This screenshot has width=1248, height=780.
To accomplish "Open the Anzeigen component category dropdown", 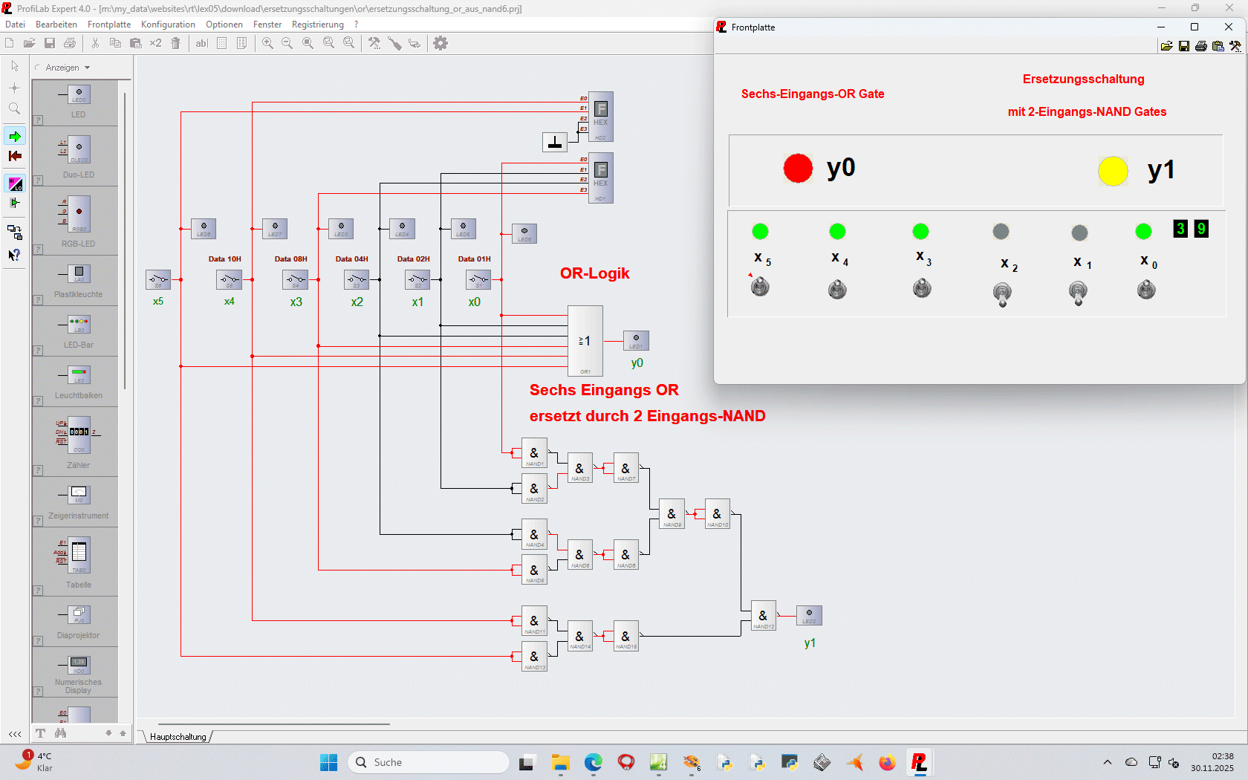I will [67, 68].
